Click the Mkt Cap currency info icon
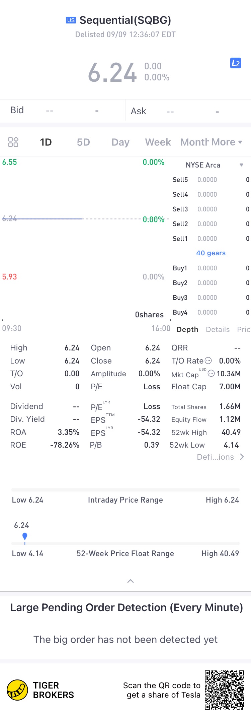 (211, 373)
